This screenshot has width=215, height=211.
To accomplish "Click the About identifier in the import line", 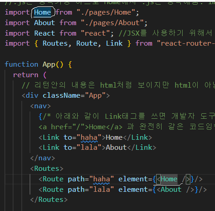I will 44,23.
